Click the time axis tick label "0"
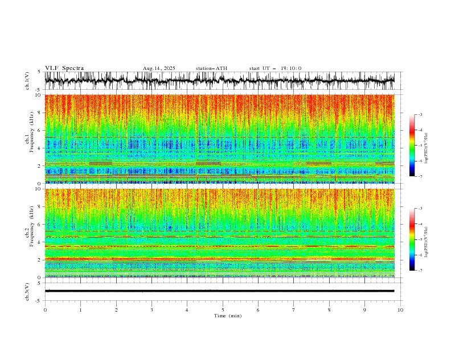451x348 pixels. click(45, 310)
